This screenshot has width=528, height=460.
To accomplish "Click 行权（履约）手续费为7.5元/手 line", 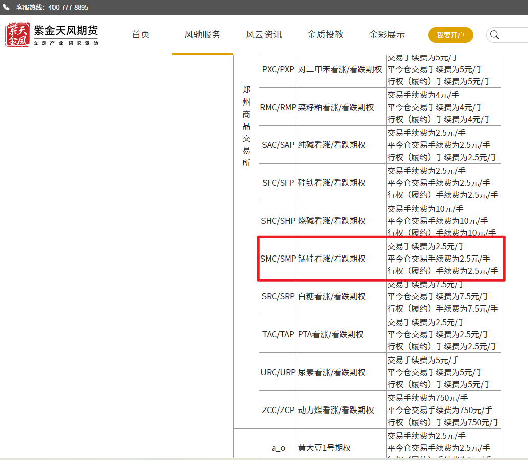I will (443, 309).
